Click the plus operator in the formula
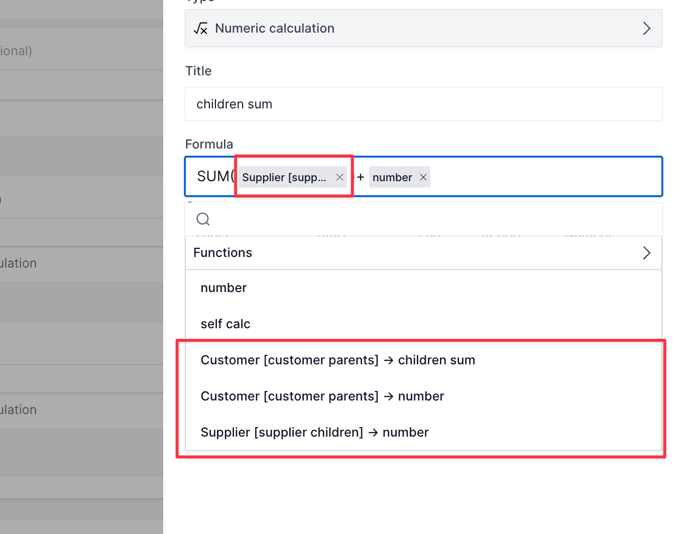The width and height of the screenshot is (684, 534). (361, 177)
